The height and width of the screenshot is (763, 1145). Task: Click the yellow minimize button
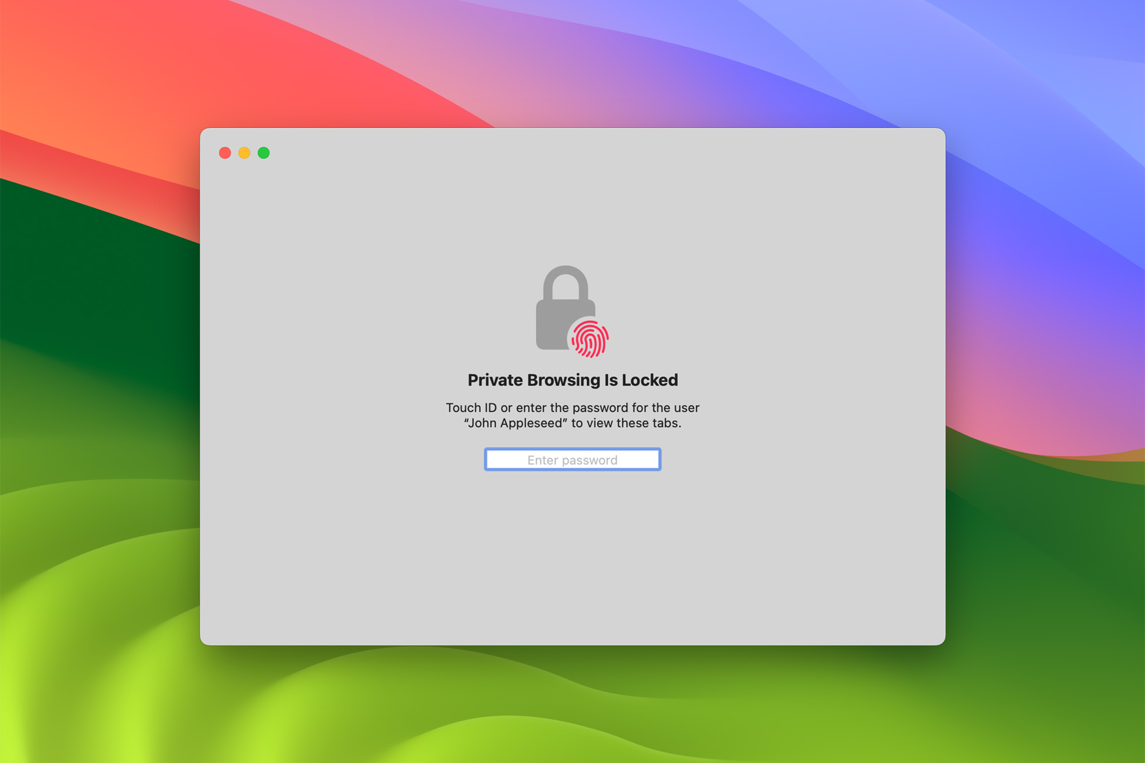(242, 154)
